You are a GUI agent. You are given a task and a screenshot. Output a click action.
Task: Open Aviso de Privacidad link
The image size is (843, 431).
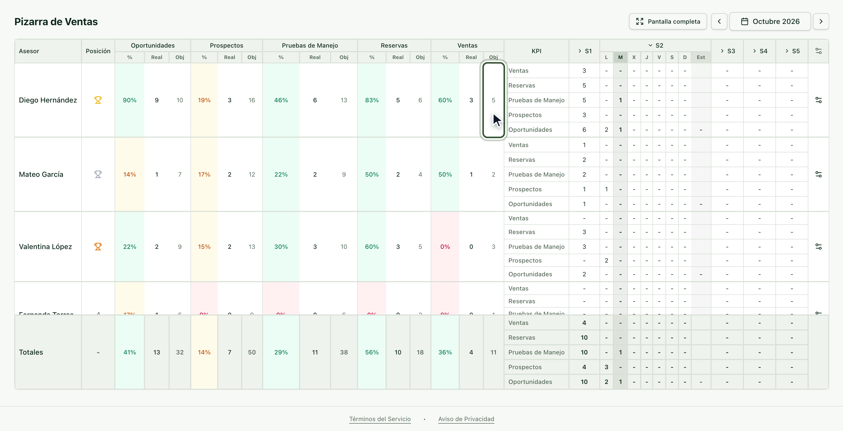(x=466, y=419)
